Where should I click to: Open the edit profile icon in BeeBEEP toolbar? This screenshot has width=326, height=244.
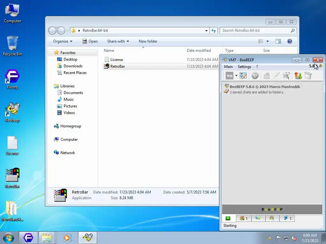243,76
